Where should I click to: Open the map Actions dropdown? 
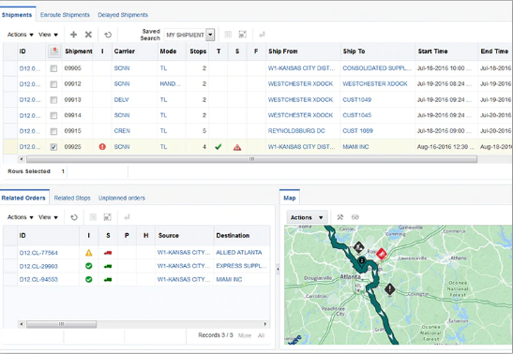[x=307, y=217]
